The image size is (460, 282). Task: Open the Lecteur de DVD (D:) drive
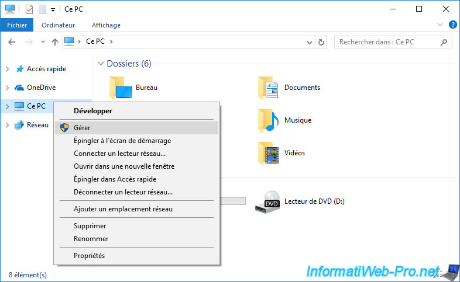pos(269,201)
